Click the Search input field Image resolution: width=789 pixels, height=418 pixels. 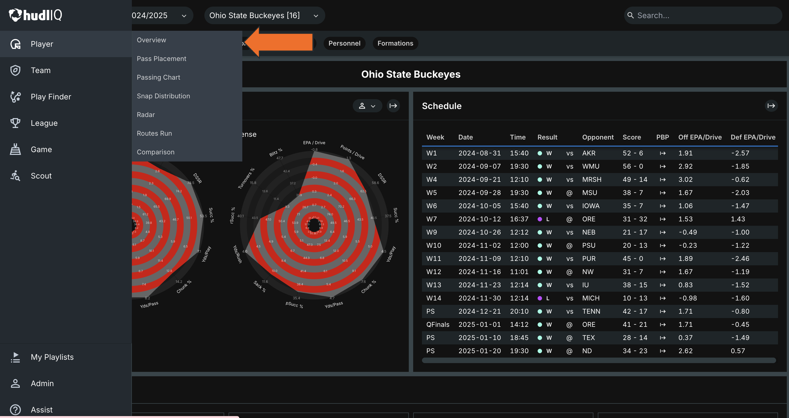[703, 15]
